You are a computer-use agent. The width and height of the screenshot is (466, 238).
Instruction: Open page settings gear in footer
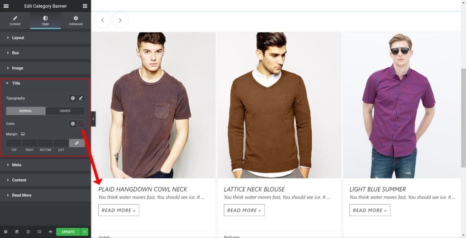(5, 232)
